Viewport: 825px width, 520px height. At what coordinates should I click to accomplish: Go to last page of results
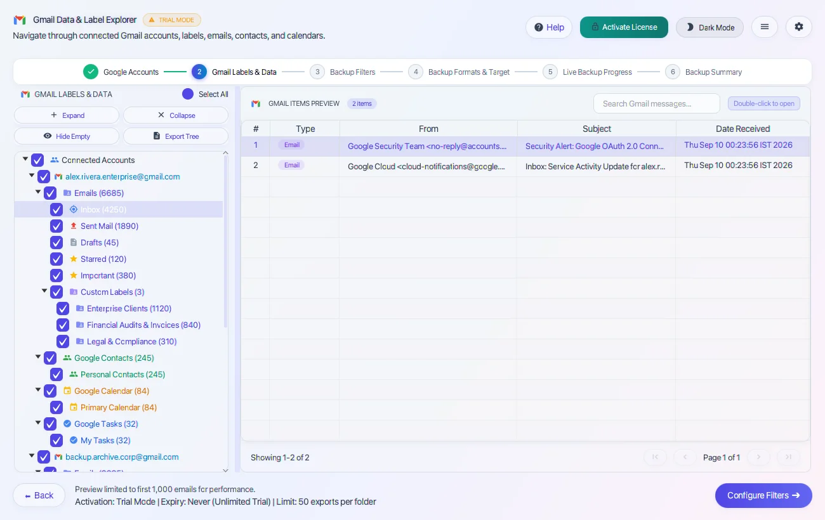click(x=788, y=457)
